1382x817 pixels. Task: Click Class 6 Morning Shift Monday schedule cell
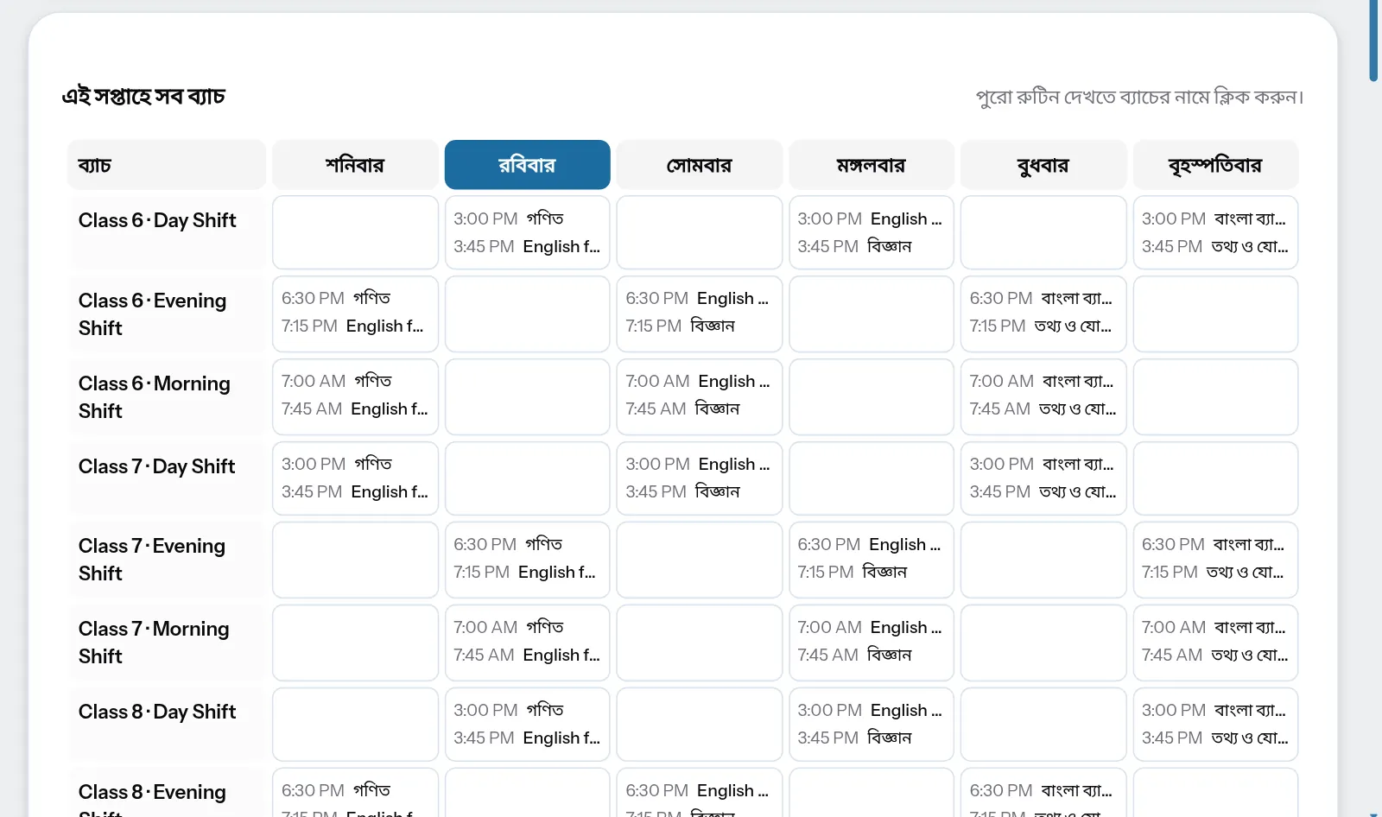700,396
